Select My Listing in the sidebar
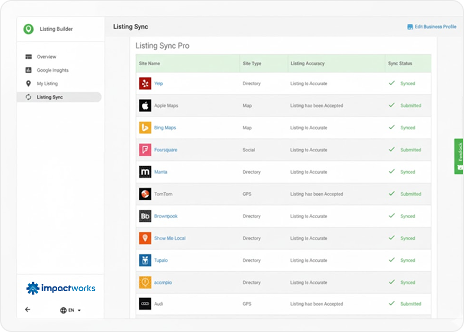Screen dimensions: 464x332 point(47,84)
